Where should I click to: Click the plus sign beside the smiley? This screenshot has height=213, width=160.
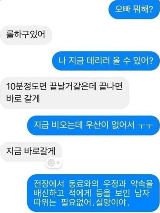click(58, 162)
